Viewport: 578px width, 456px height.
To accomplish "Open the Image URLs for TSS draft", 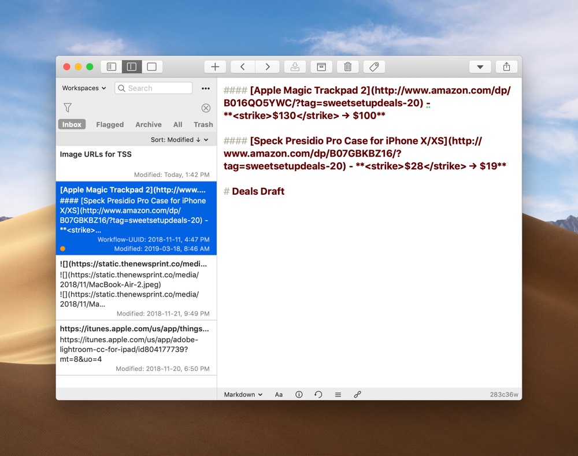I will coord(136,164).
